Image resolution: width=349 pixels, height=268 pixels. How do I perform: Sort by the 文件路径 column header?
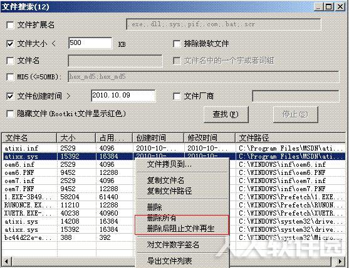coord(290,138)
